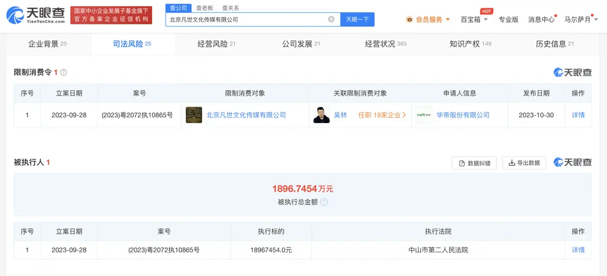Screen dimensions: 607x276
Task: Open 消息中心 in header
Action: tap(542, 19)
